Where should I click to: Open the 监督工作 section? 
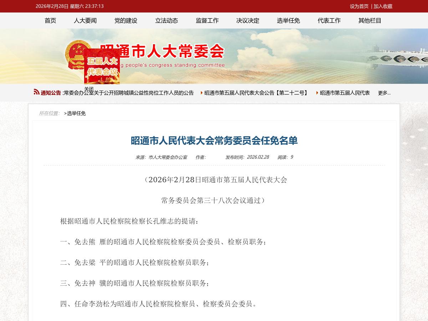click(207, 21)
